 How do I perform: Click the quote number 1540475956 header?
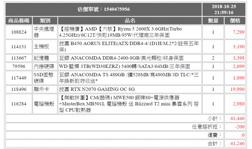tap(104, 9)
